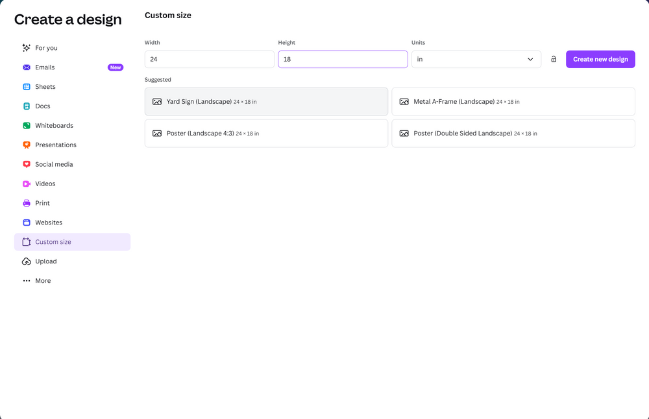Choose Yard Sign (Landscape) suggestion

pyautogui.click(x=266, y=102)
